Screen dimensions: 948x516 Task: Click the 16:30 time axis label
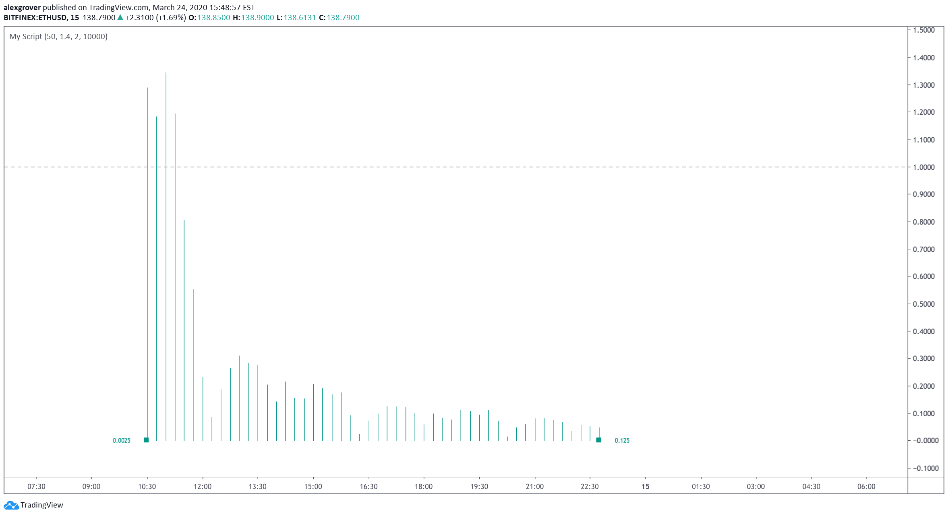pyautogui.click(x=368, y=487)
